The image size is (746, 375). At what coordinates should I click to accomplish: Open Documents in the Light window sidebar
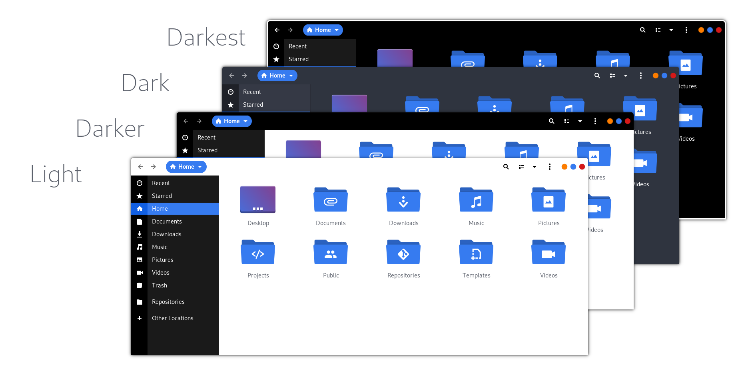click(175, 221)
